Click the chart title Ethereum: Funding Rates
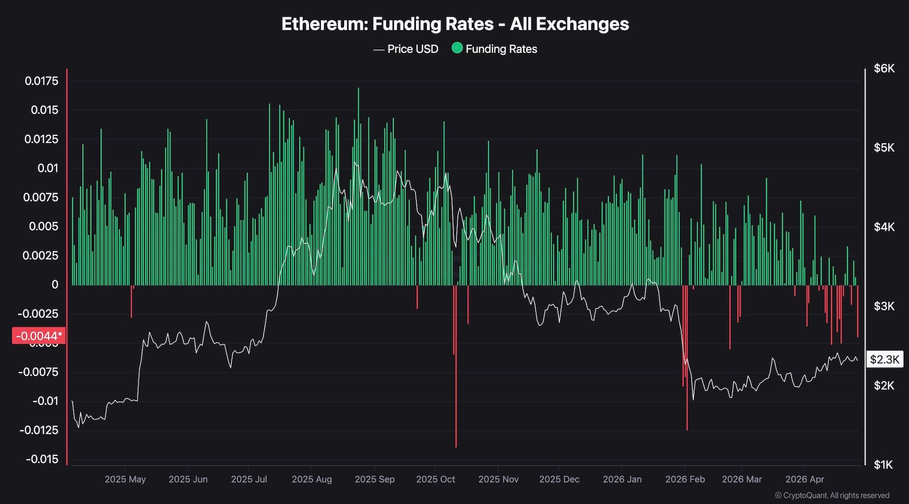909x504 pixels. tap(454, 24)
